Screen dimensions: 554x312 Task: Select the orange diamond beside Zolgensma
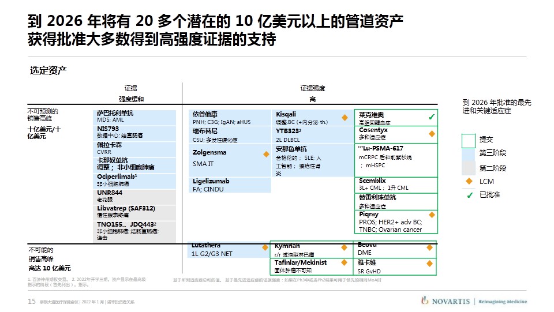266,154
